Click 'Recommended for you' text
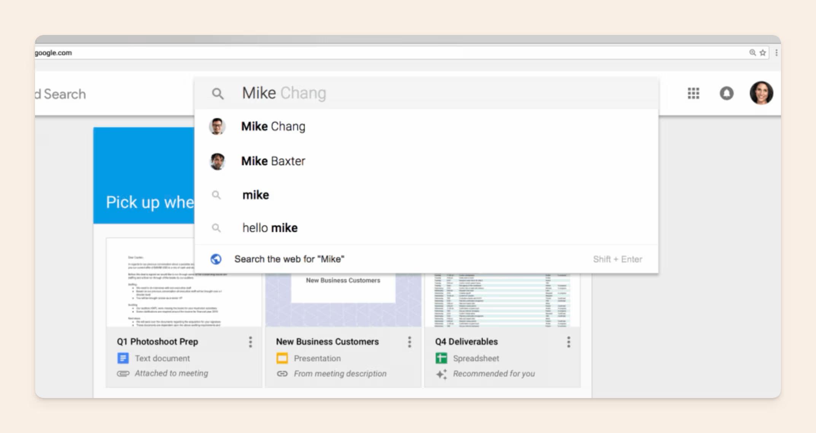The height and width of the screenshot is (433, 816). tap(494, 374)
